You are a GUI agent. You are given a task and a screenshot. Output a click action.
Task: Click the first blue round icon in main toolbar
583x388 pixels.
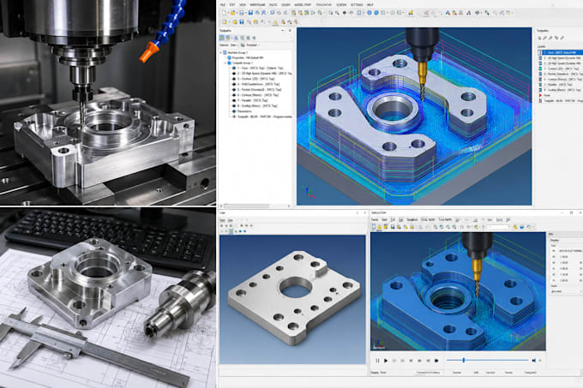pos(369,13)
